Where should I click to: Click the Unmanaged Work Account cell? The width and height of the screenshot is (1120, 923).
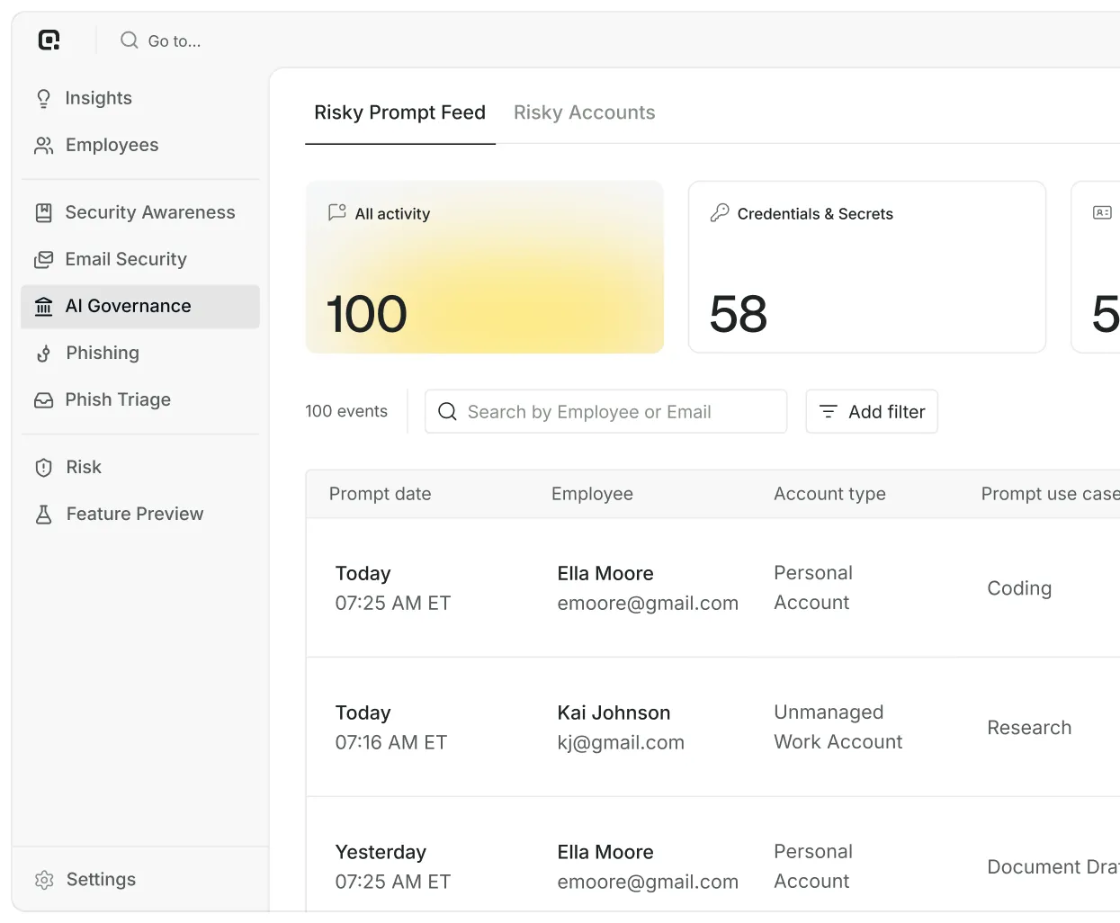click(x=838, y=727)
